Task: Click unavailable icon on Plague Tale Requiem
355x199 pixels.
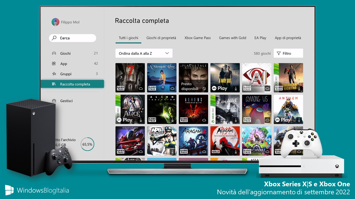Action: tap(204, 89)
